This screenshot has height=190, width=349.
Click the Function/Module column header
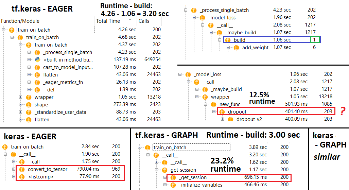tap(20, 21)
